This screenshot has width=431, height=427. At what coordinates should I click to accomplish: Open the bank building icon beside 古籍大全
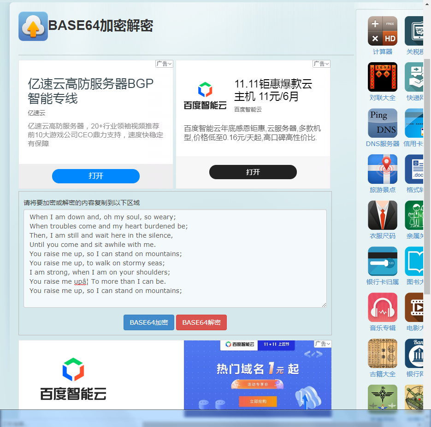click(x=413, y=353)
